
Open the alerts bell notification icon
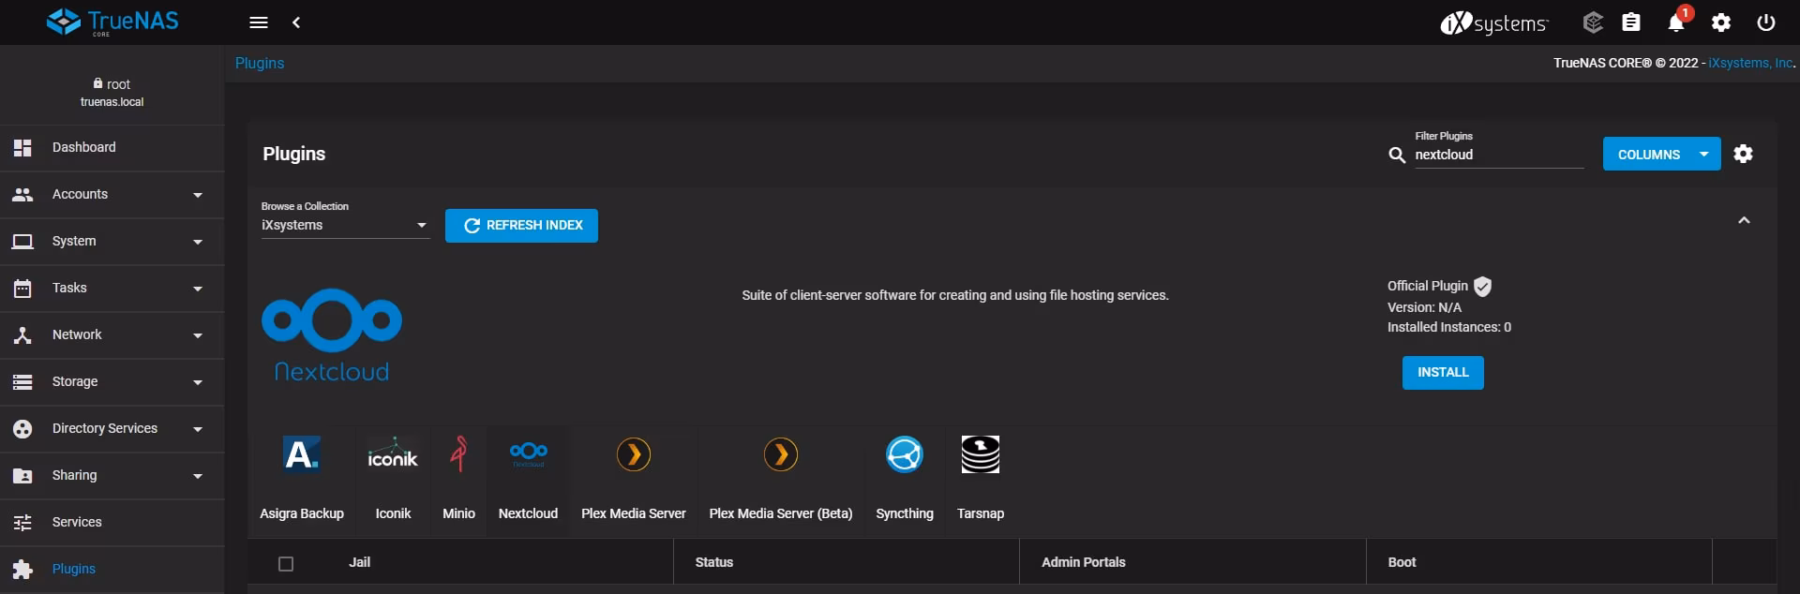pos(1676,22)
